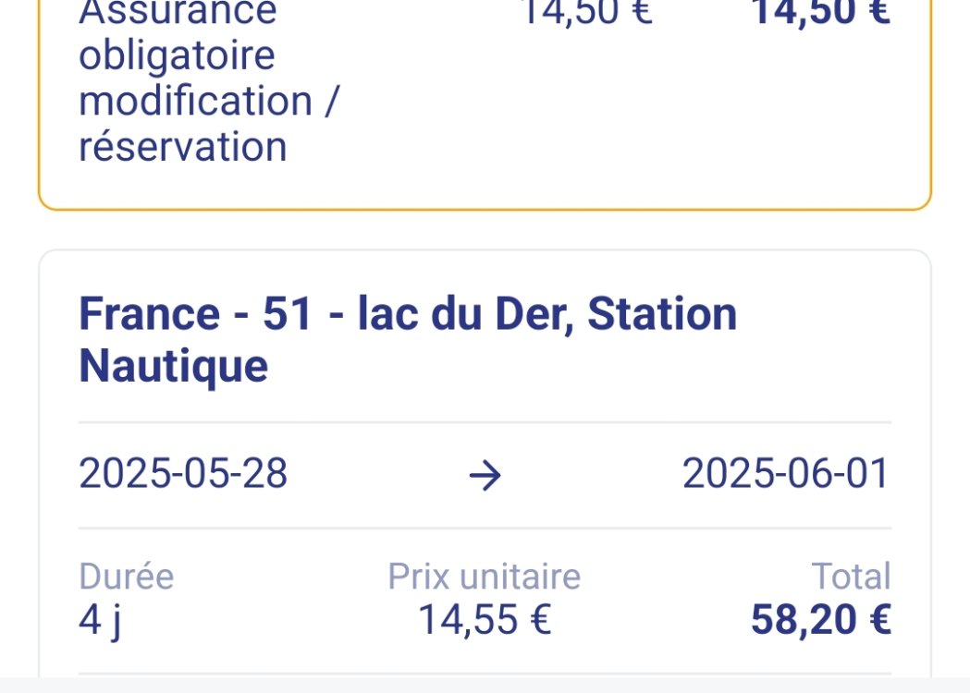Tap the "Prix unitaire" label
Image resolution: width=970 pixels, height=693 pixels.
coord(484,577)
